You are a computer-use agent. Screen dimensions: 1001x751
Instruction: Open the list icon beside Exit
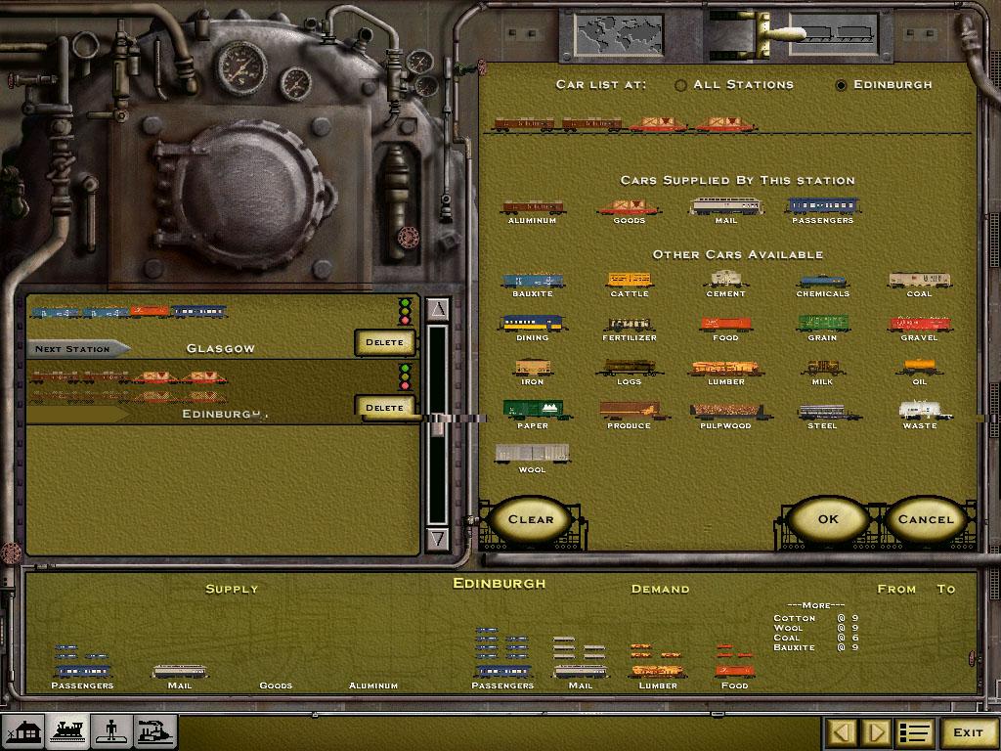click(915, 732)
